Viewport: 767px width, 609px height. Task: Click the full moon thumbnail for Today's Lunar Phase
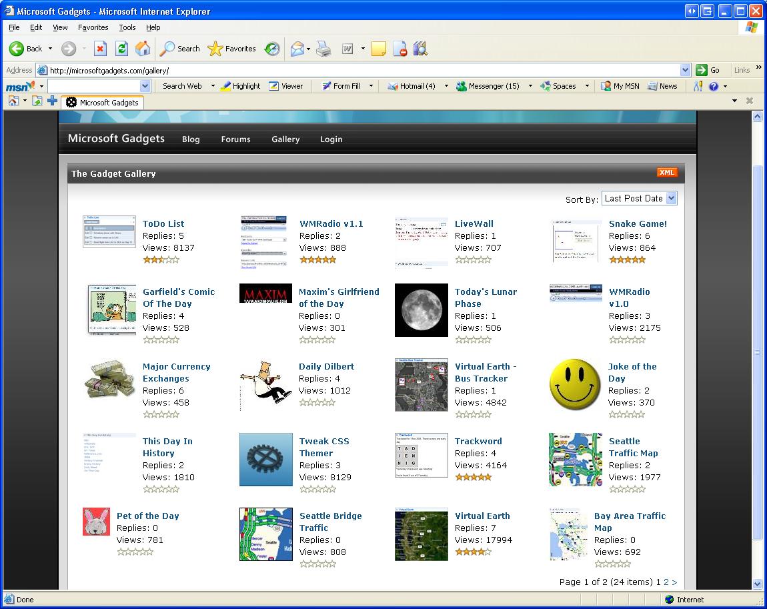coord(421,310)
